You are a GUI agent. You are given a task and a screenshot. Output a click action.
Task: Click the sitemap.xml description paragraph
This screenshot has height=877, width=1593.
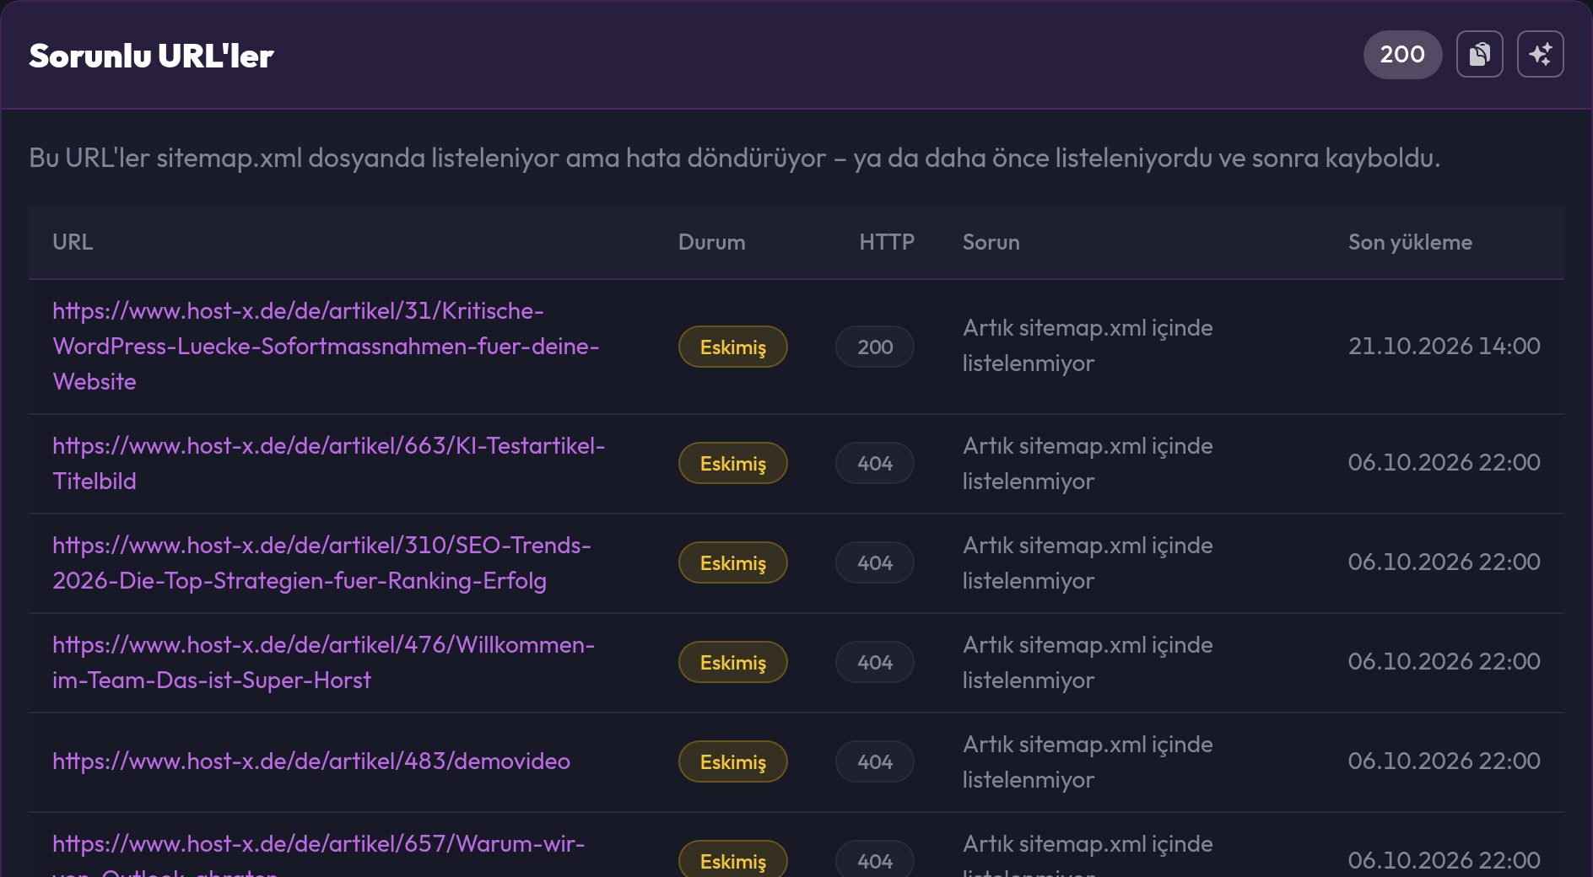pyautogui.click(x=734, y=158)
